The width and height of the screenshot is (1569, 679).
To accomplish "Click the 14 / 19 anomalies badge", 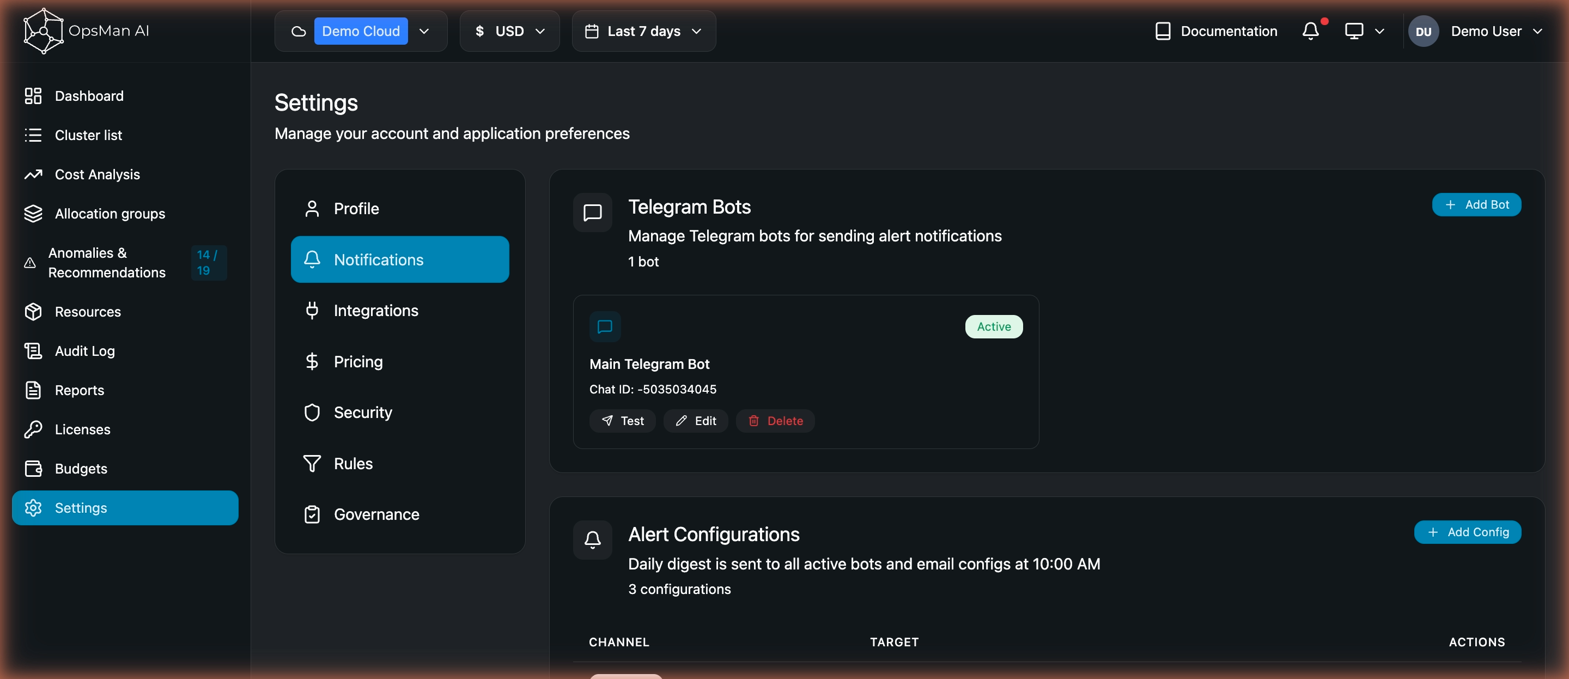I will tap(208, 263).
